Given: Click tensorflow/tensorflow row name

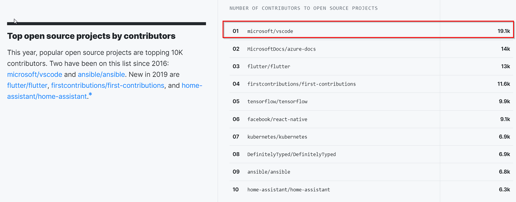Looking at the screenshot, I should tap(277, 102).
